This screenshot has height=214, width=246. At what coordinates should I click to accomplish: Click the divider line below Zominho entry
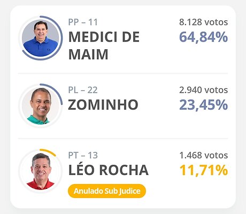tap(123, 139)
